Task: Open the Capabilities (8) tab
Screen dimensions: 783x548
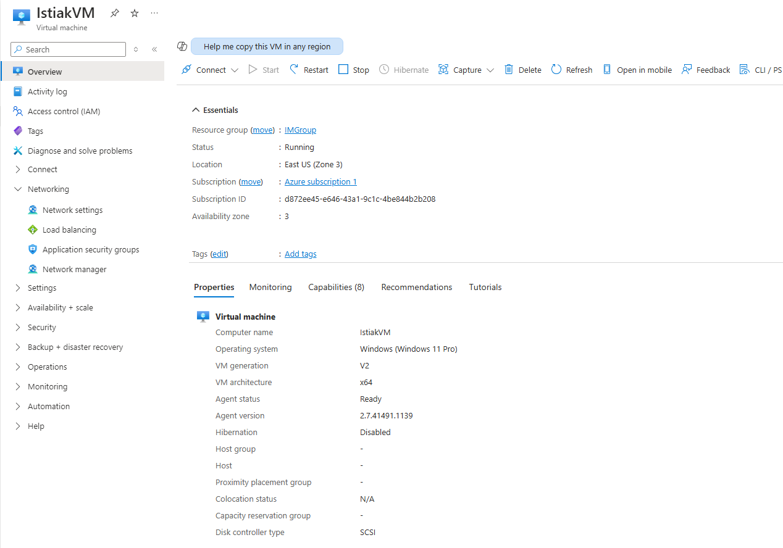Action: pos(337,287)
